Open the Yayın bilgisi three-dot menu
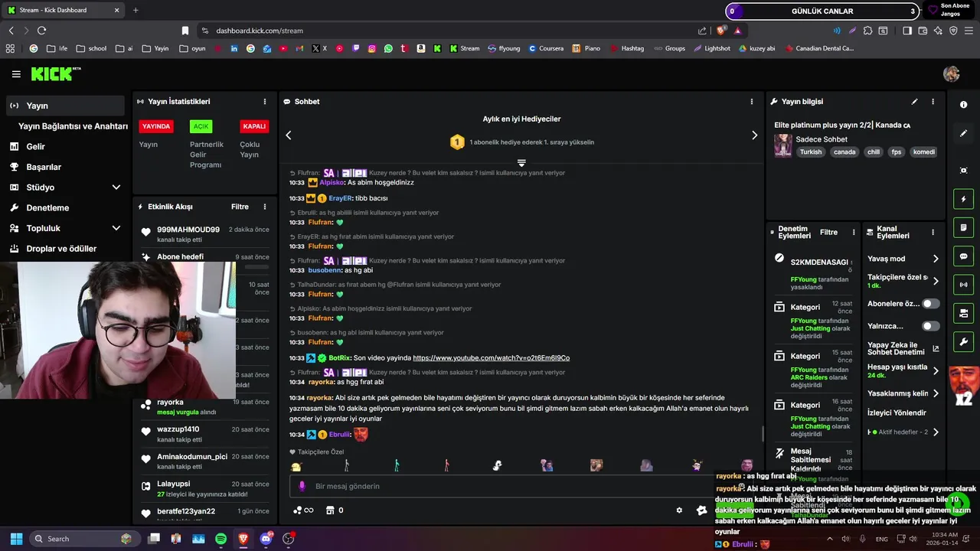 click(933, 102)
